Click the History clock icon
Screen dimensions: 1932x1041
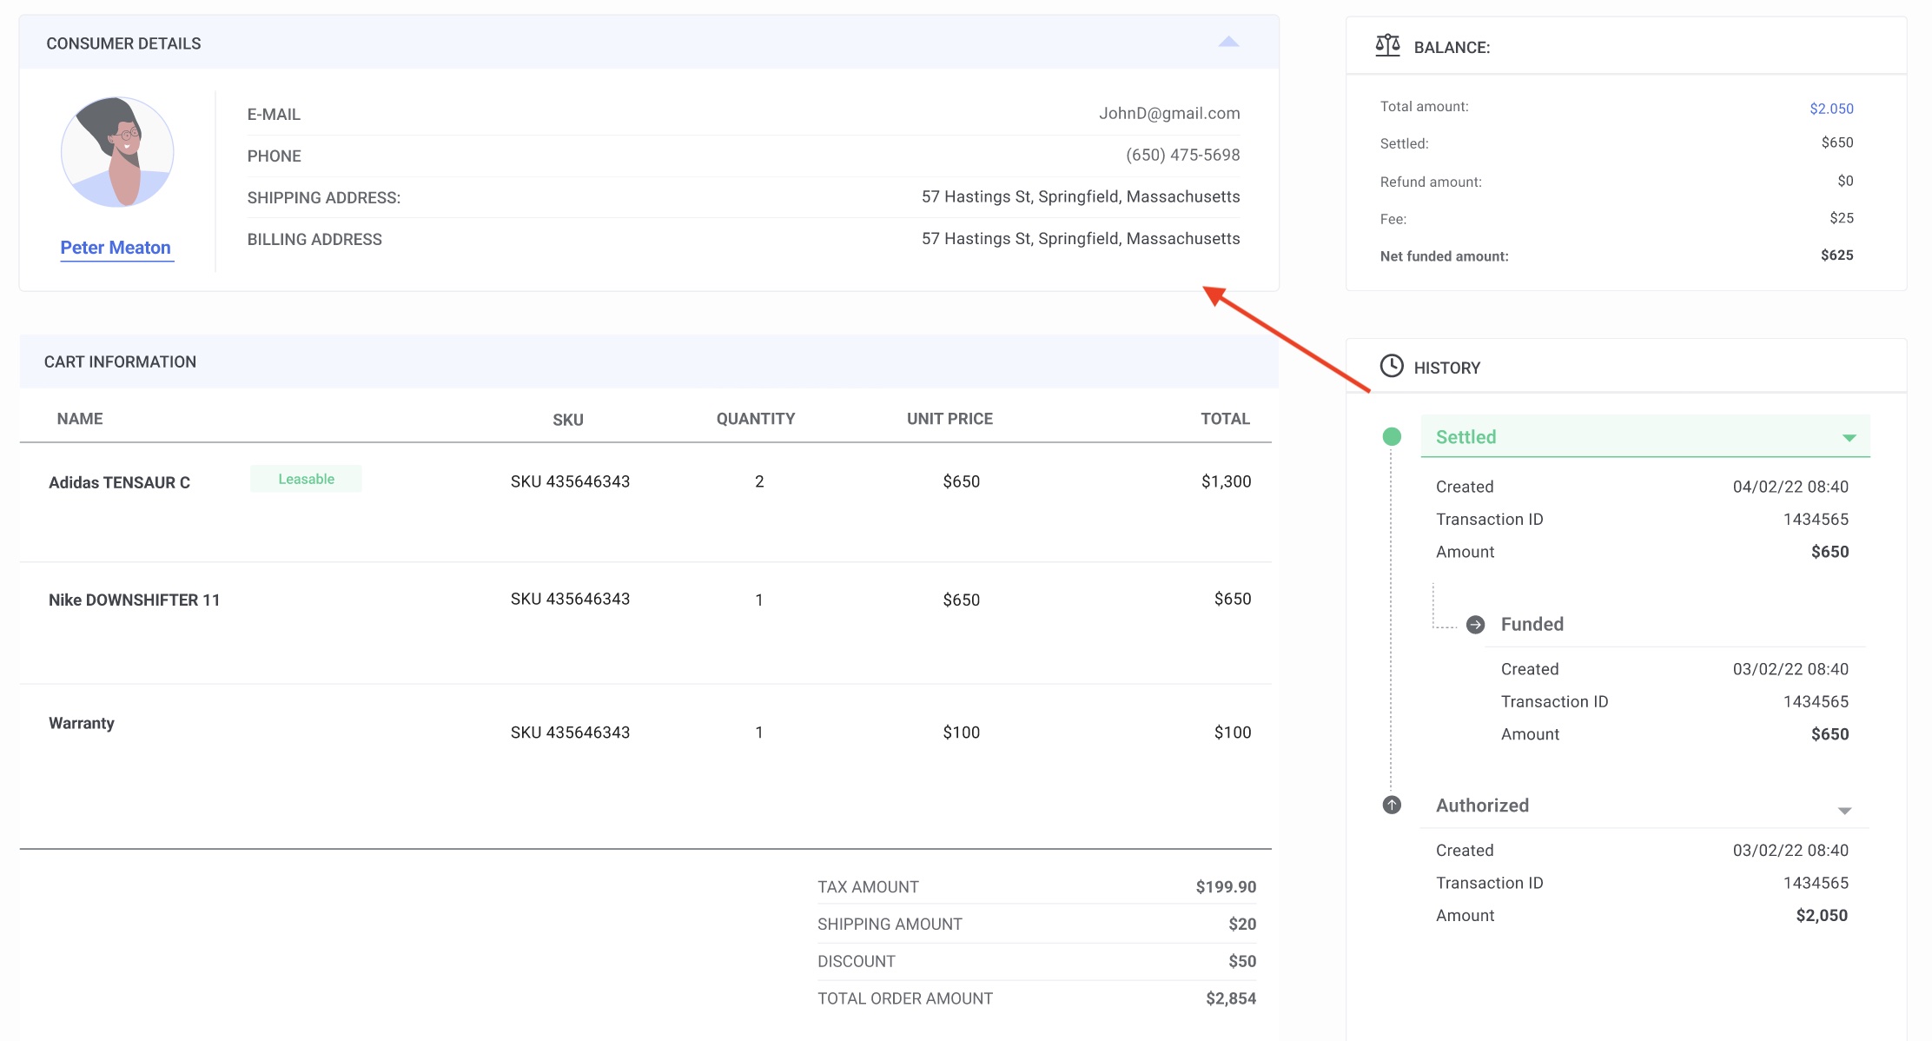point(1392,366)
